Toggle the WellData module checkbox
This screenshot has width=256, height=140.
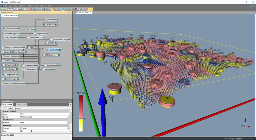(47, 19)
